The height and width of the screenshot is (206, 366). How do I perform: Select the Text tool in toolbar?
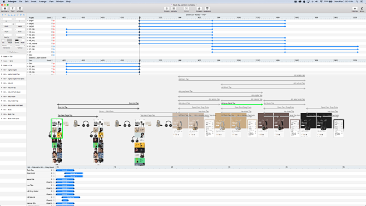click(x=12, y=9)
